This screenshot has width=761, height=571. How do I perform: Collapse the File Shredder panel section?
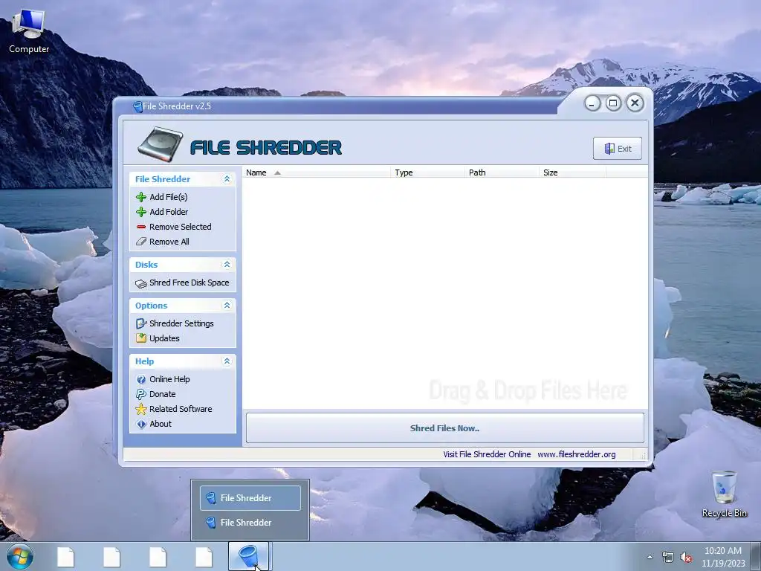[227, 179]
